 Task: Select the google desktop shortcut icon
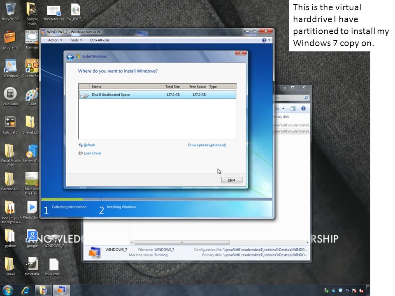[32, 236]
